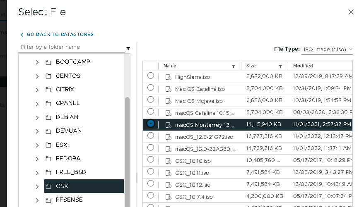Select the HighSierra.iso radio button

(x=151, y=76)
